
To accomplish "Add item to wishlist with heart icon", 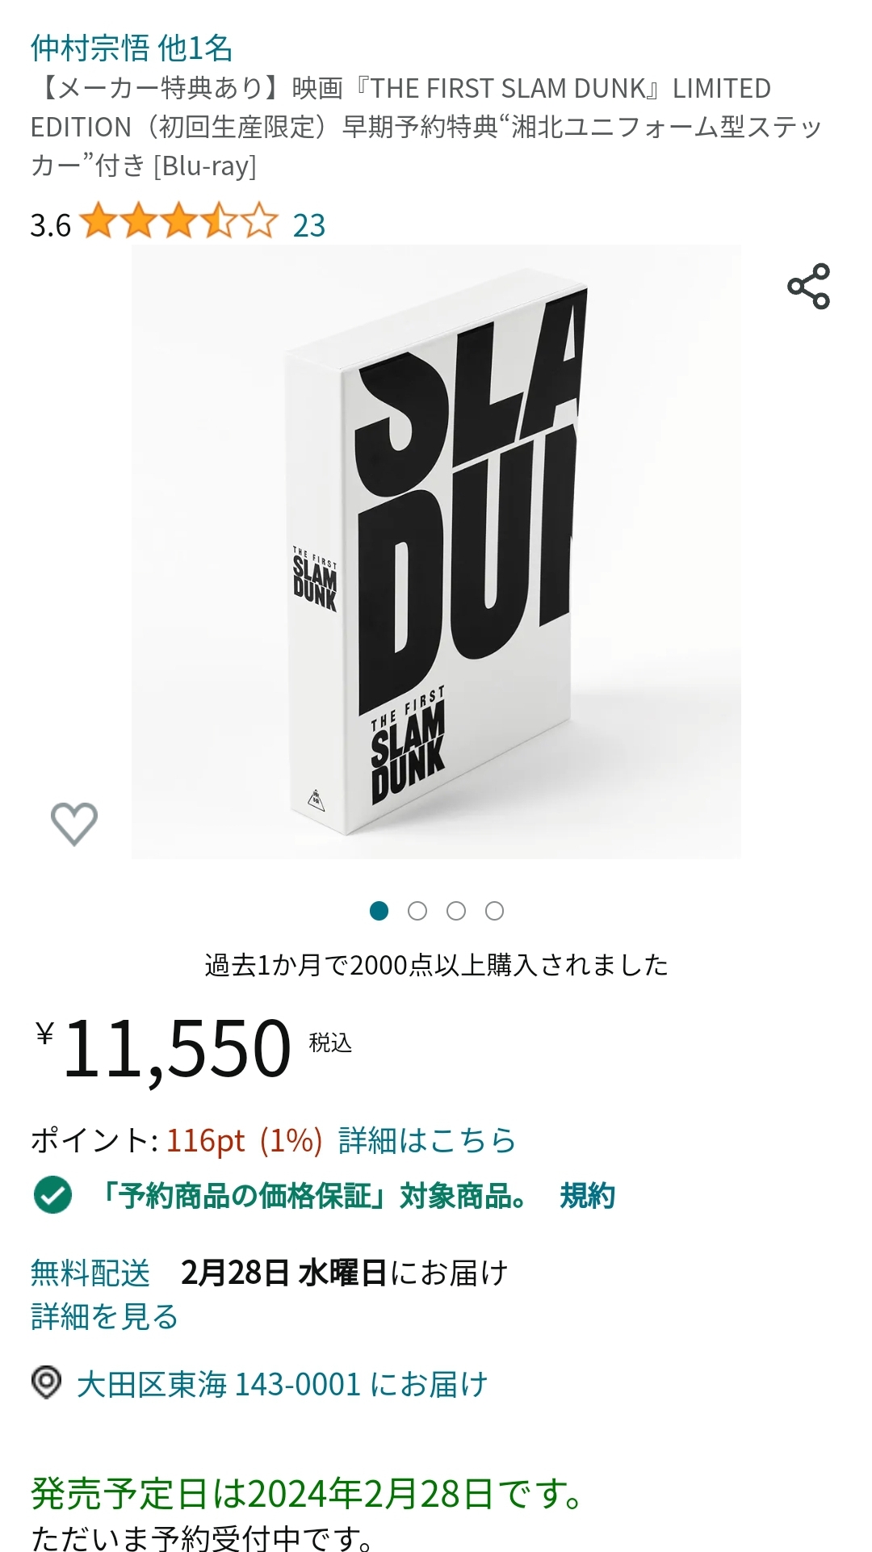I will tap(74, 824).
